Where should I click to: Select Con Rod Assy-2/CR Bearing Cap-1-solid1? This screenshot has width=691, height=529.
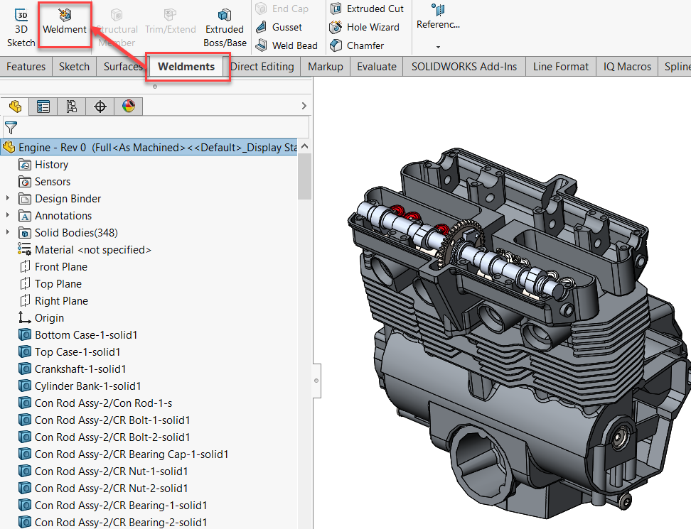(x=124, y=454)
